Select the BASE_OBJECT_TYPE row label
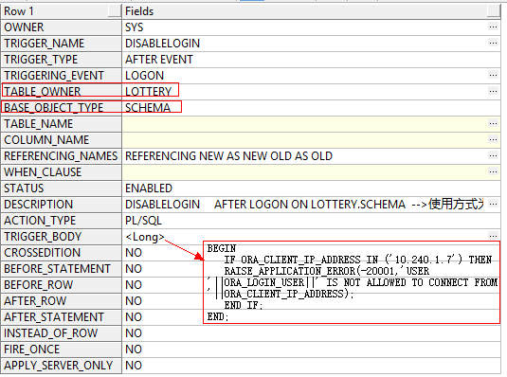 coord(61,108)
